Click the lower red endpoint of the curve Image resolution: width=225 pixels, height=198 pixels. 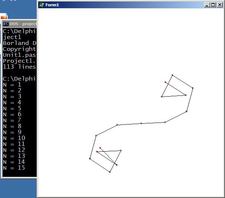[x=100, y=148]
